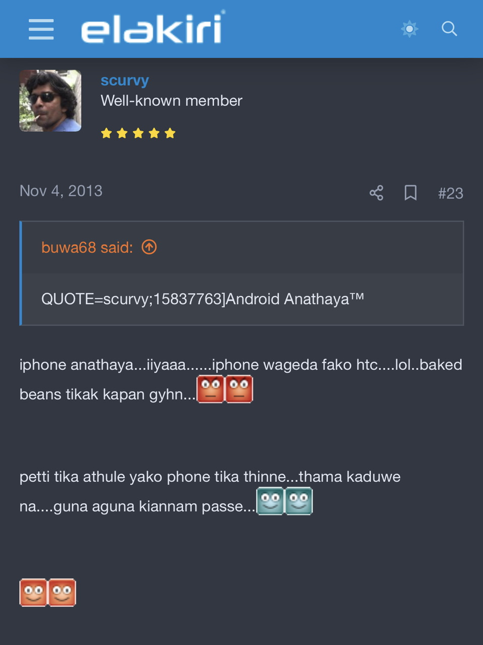Screen dimensions: 483x645
Task: Open the scurvy username link
Action: (125, 80)
